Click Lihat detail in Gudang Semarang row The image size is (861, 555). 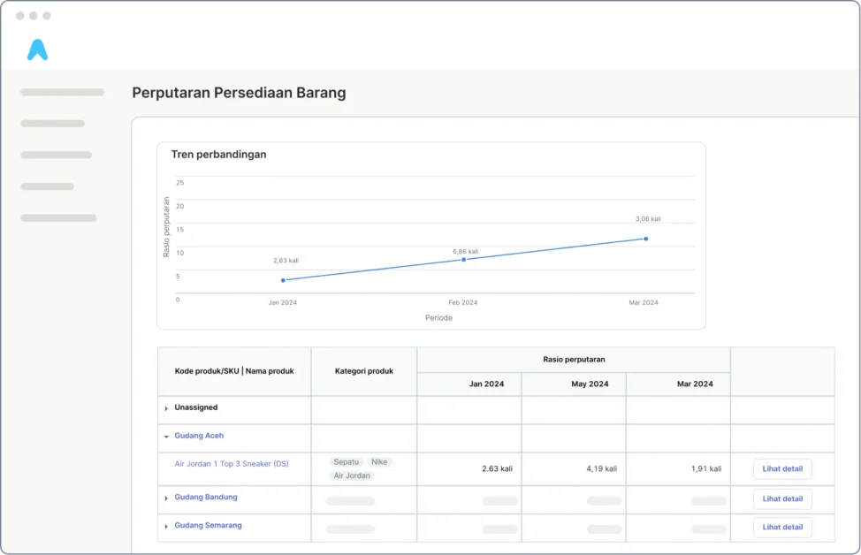click(782, 528)
